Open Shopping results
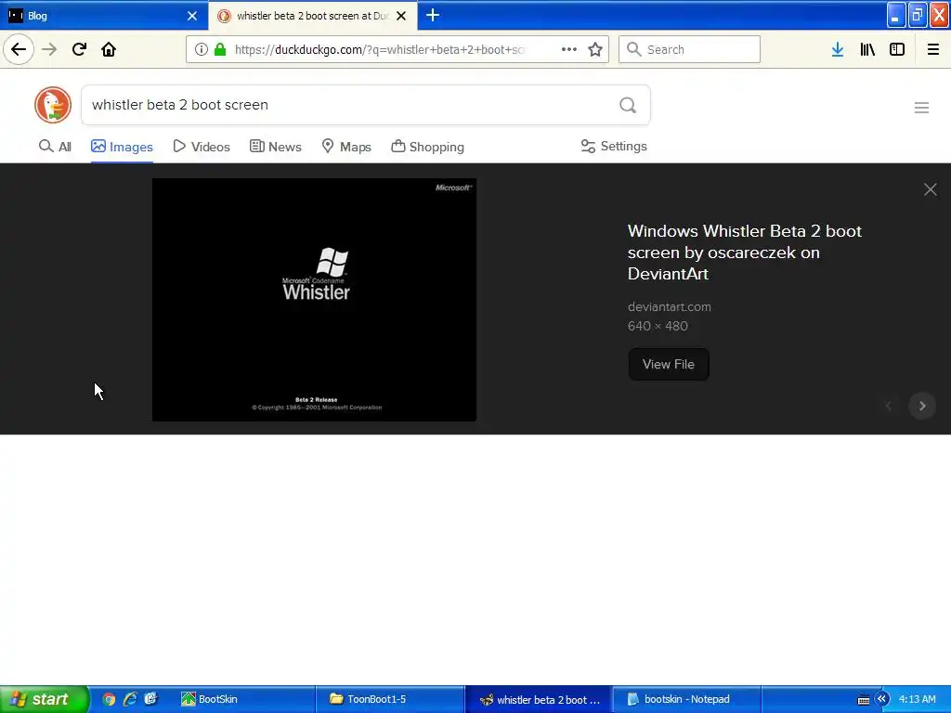This screenshot has height=713, width=951. coord(427,146)
